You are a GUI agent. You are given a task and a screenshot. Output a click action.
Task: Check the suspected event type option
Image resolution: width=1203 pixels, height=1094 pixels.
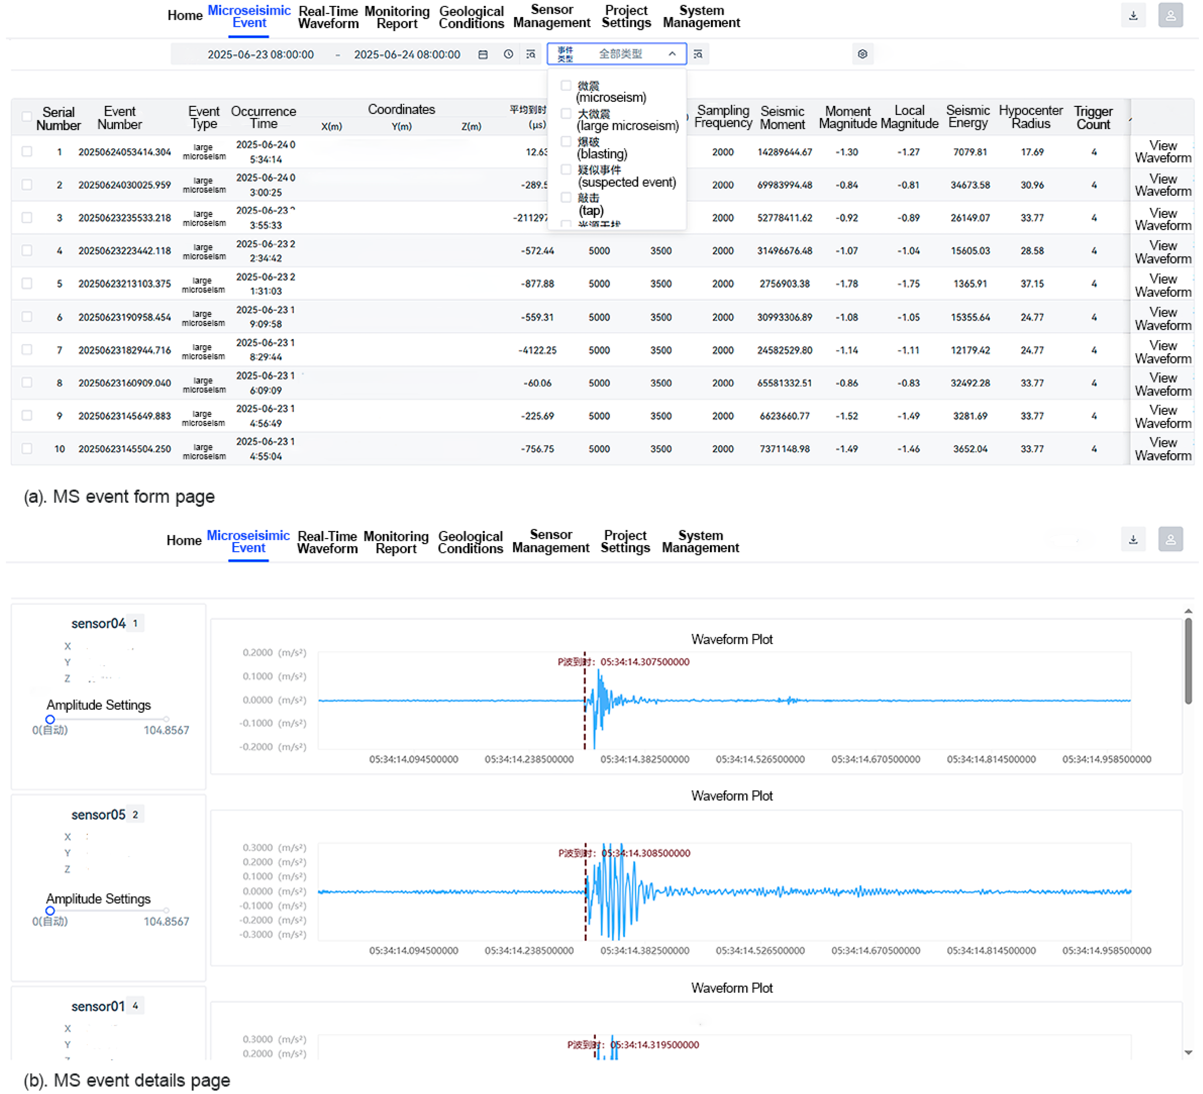coord(566,170)
